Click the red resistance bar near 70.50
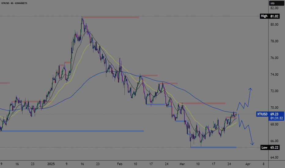The width and height of the screenshot is (285, 168). [x=204, y=103]
